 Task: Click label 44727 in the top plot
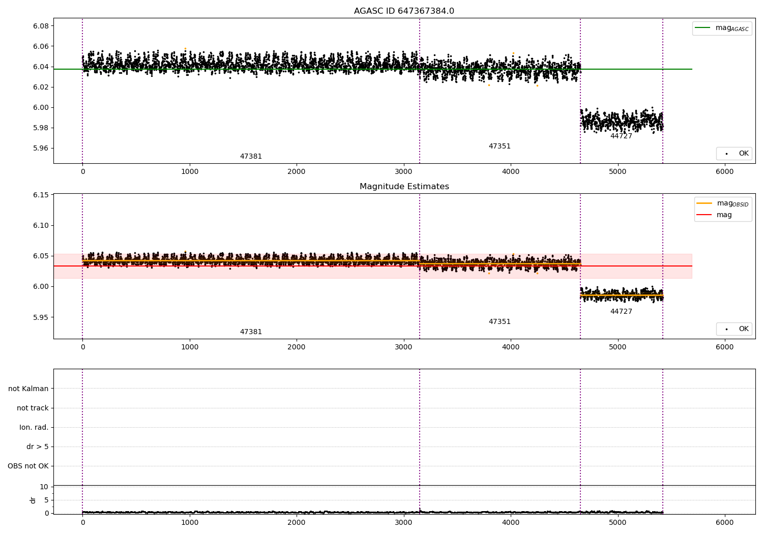click(x=621, y=136)
